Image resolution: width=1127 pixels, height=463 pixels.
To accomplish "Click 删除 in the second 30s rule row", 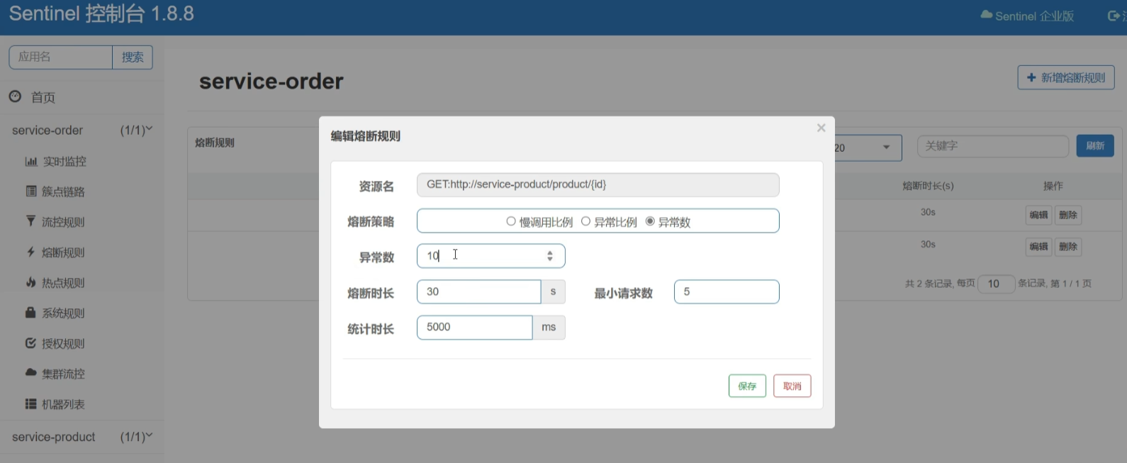I will tap(1068, 247).
